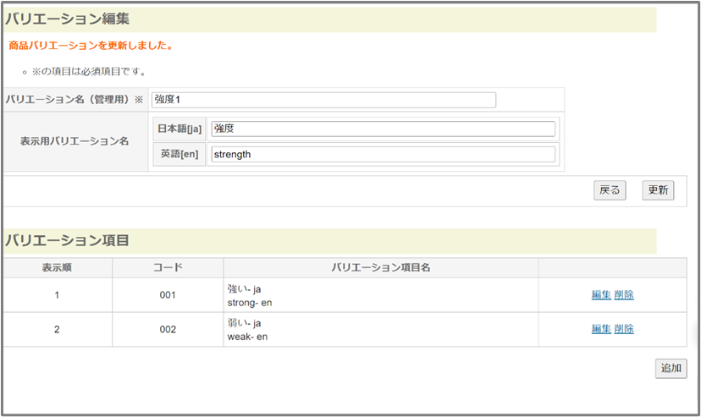Click the バリエーション項目名 column header
The image size is (701, 417).
pyautogui.click(x=381, y=267)
